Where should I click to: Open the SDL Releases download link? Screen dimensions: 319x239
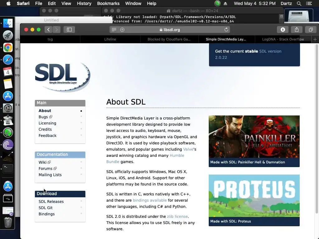(x=51, y=202)
